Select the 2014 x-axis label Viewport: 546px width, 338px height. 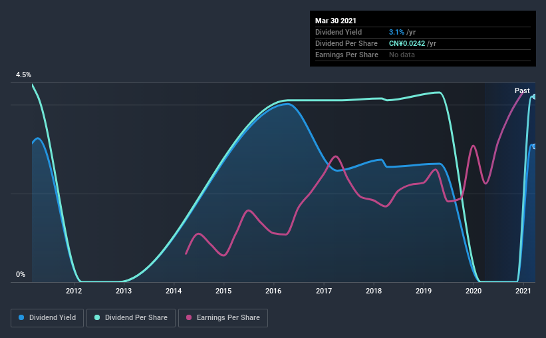pos(174,291)
